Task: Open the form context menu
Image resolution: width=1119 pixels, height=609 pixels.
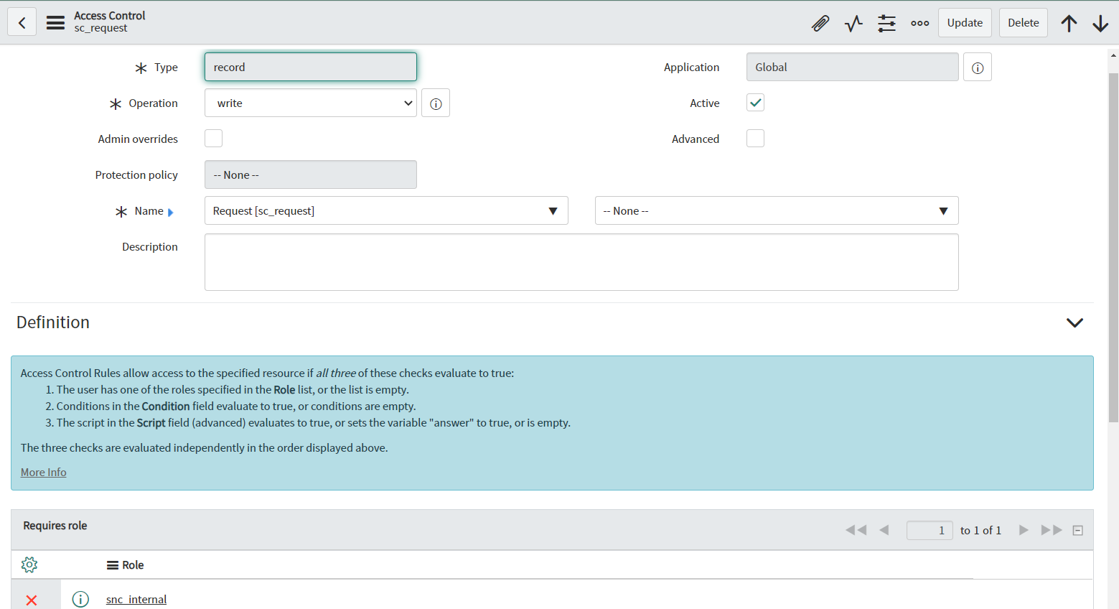Action: click(x=55, y=22)
